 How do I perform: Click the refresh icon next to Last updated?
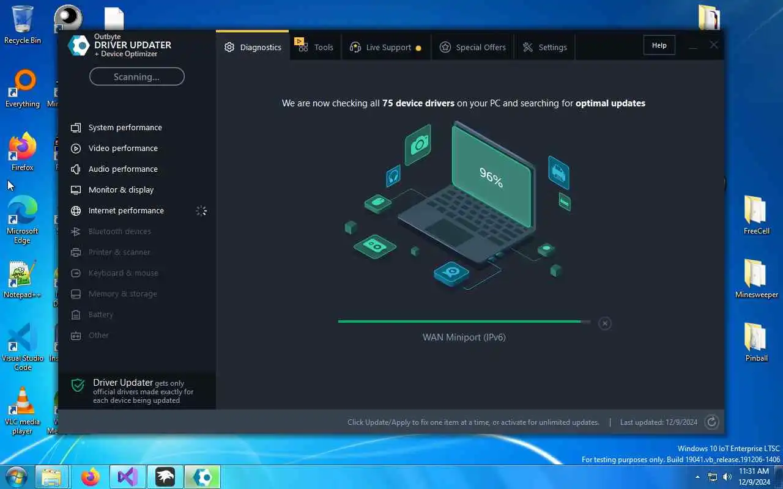click(711, 422)
